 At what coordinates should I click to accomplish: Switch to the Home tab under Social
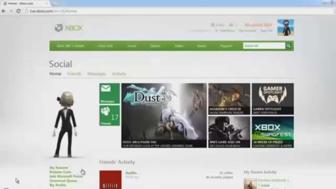55,74
